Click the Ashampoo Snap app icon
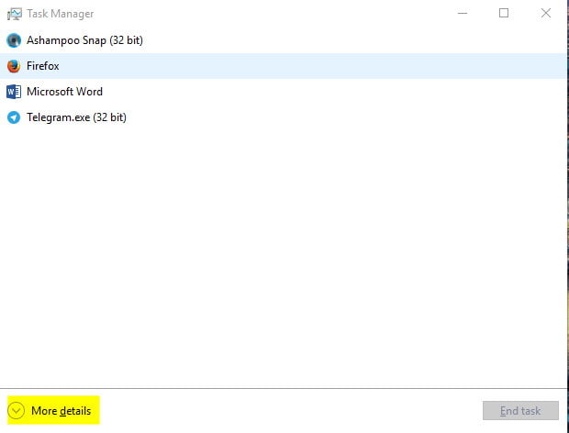The width and height of the screenshot is (569, 433). click(x=14, y=40)
